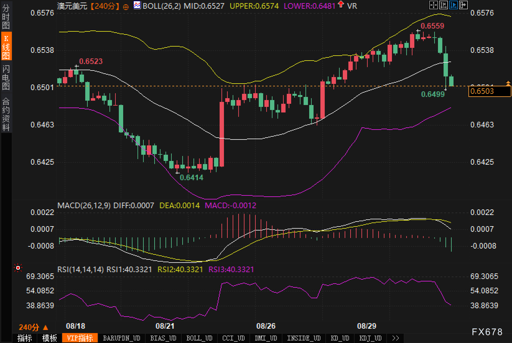Image resolution: width=512 pixels, height=343 pixels.
Task: Open the 指标 tab at bottom
Action: [x=25, y=338]
